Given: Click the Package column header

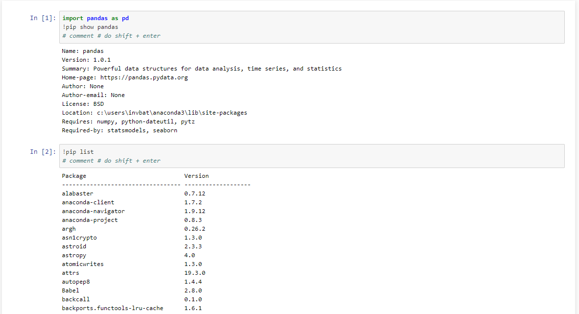Looking at the screenshot, I should (74, 176).
